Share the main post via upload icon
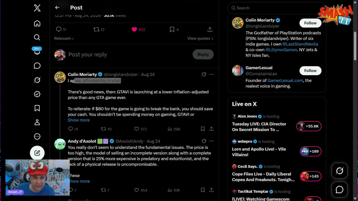358x201 pixels. coord(210,29)
